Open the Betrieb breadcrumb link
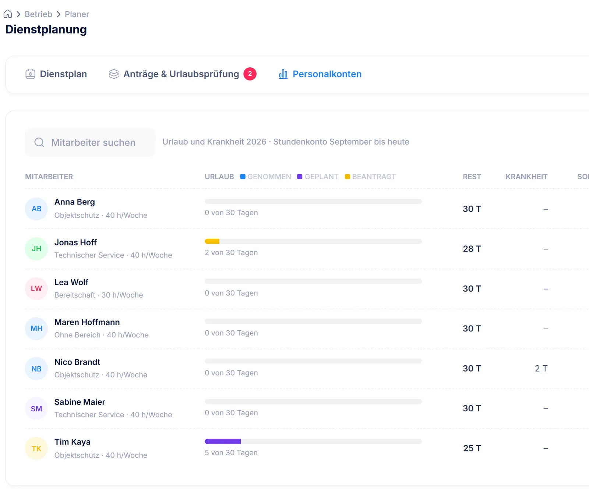 pos(38,14)
